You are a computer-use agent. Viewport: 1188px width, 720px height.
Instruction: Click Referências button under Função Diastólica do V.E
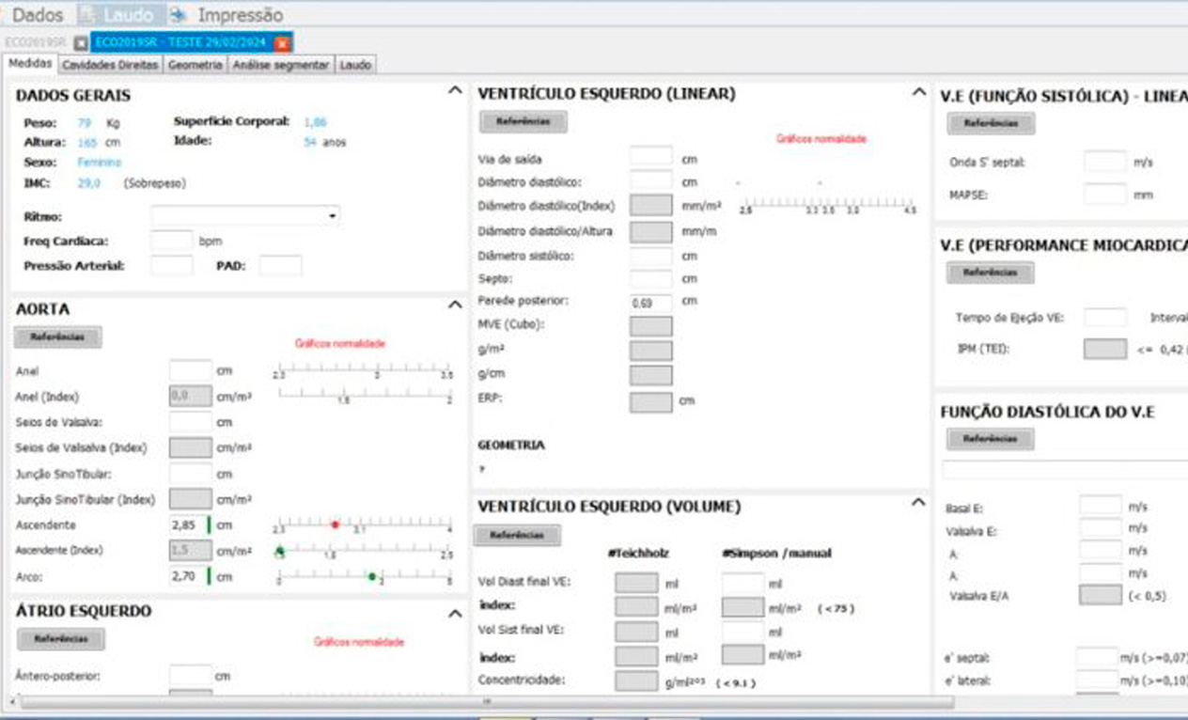coord(990,439)
